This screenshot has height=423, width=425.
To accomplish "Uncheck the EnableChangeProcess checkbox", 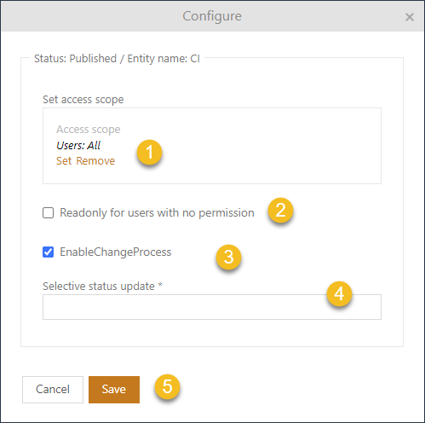I will pyautogui.click(x=48, y=252).
